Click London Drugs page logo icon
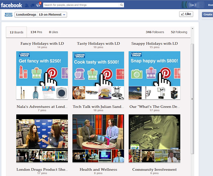The image size is (213, 176). tap(9, 15)
